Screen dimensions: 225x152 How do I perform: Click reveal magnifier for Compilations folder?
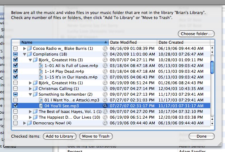[x=105, y=54]
